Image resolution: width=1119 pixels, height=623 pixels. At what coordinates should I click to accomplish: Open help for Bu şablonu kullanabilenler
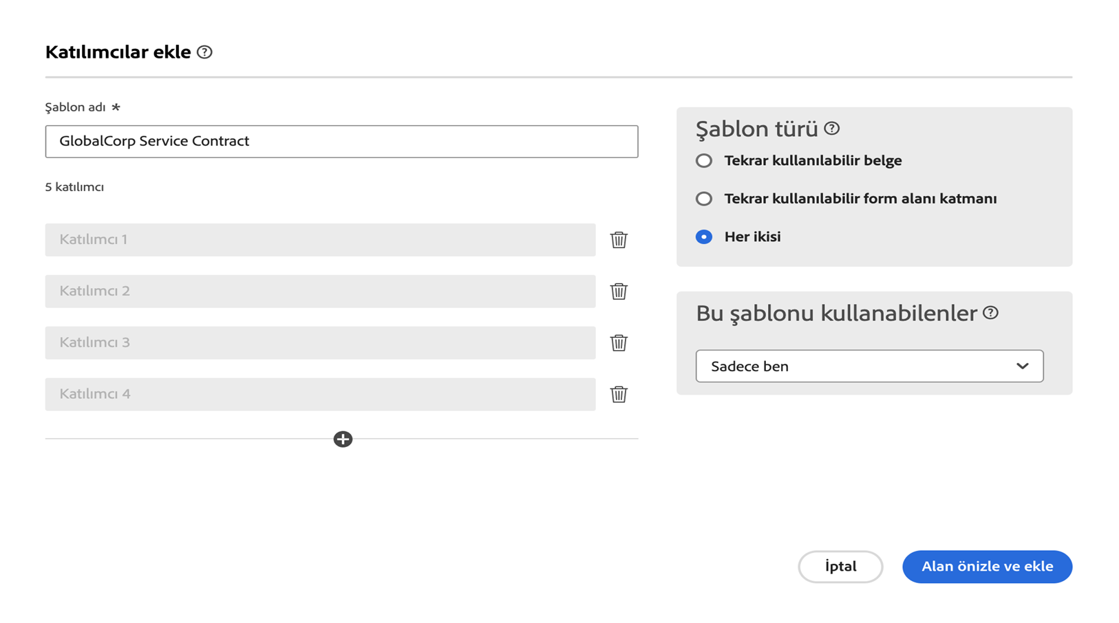pyautogui.click(x=992, y=312)
